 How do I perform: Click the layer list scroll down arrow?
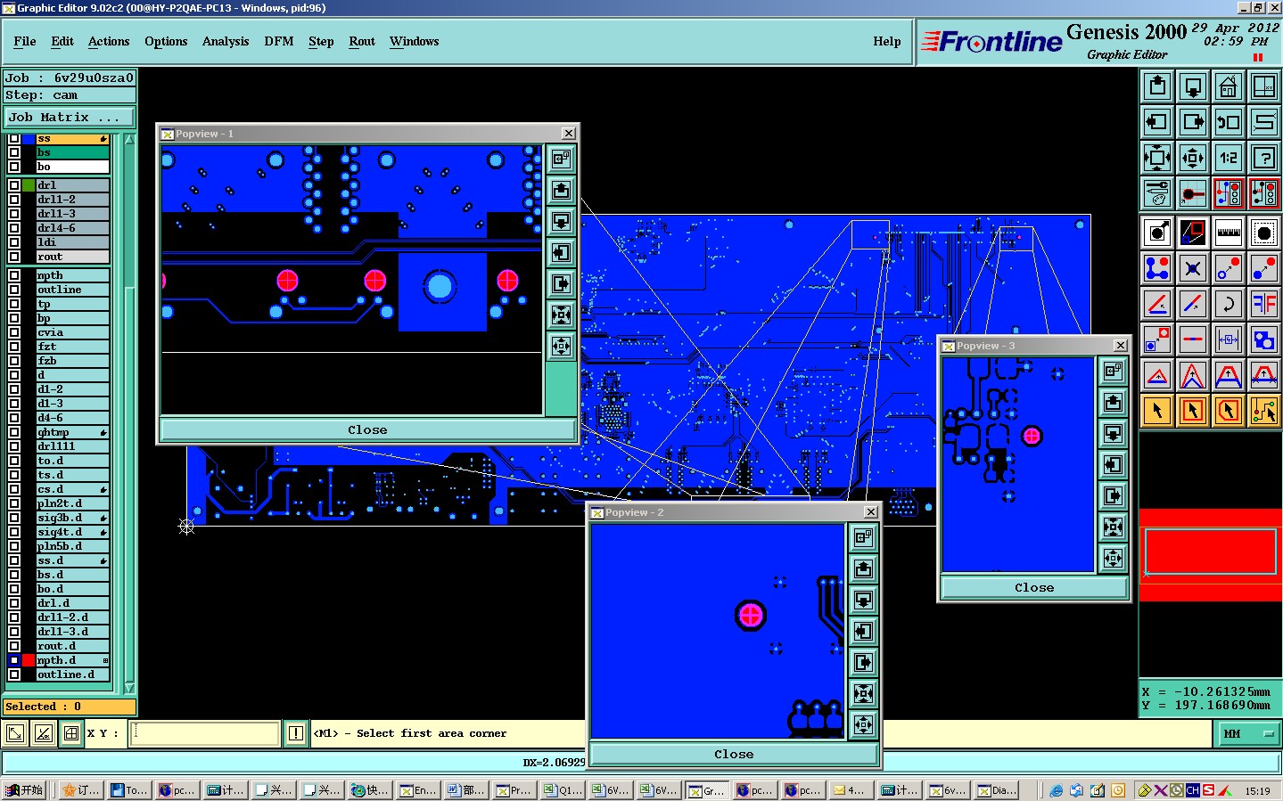[129, 688]
